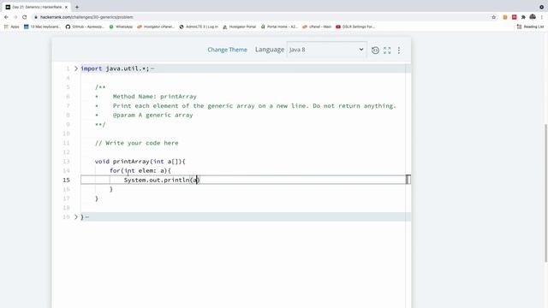Open the Reading List
The height and width of the screenshot is (308, 548).
tap(530, 27)
